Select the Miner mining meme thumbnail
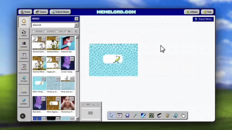 pos(39,83)
